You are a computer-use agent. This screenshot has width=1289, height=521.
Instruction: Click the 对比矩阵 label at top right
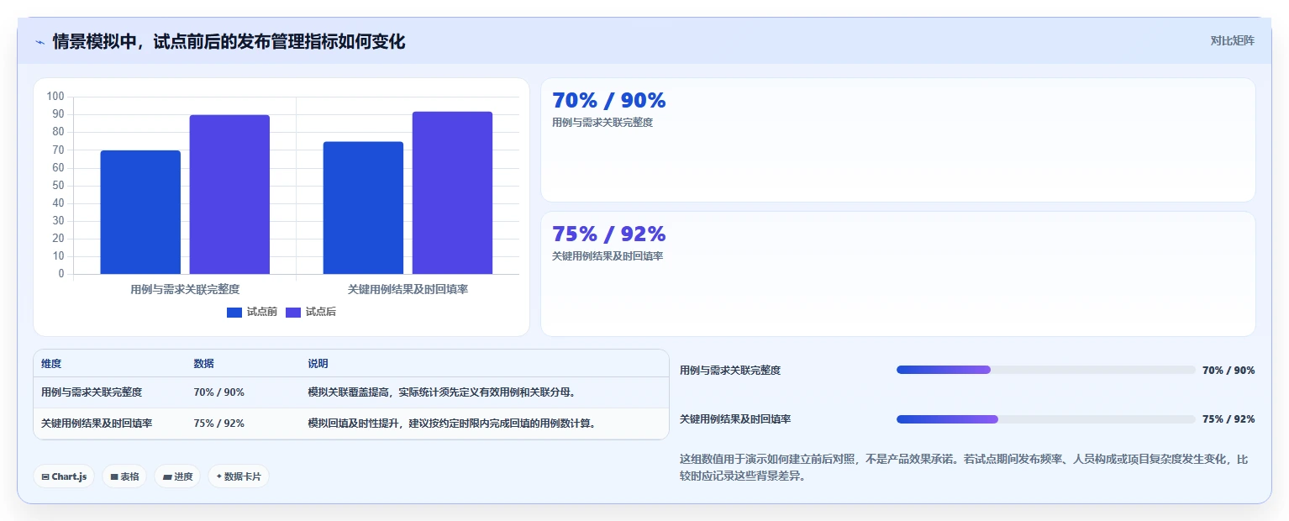click(1232, 40)
